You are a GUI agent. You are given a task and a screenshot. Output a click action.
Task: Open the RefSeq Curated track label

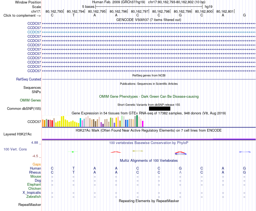click(29, 79)
